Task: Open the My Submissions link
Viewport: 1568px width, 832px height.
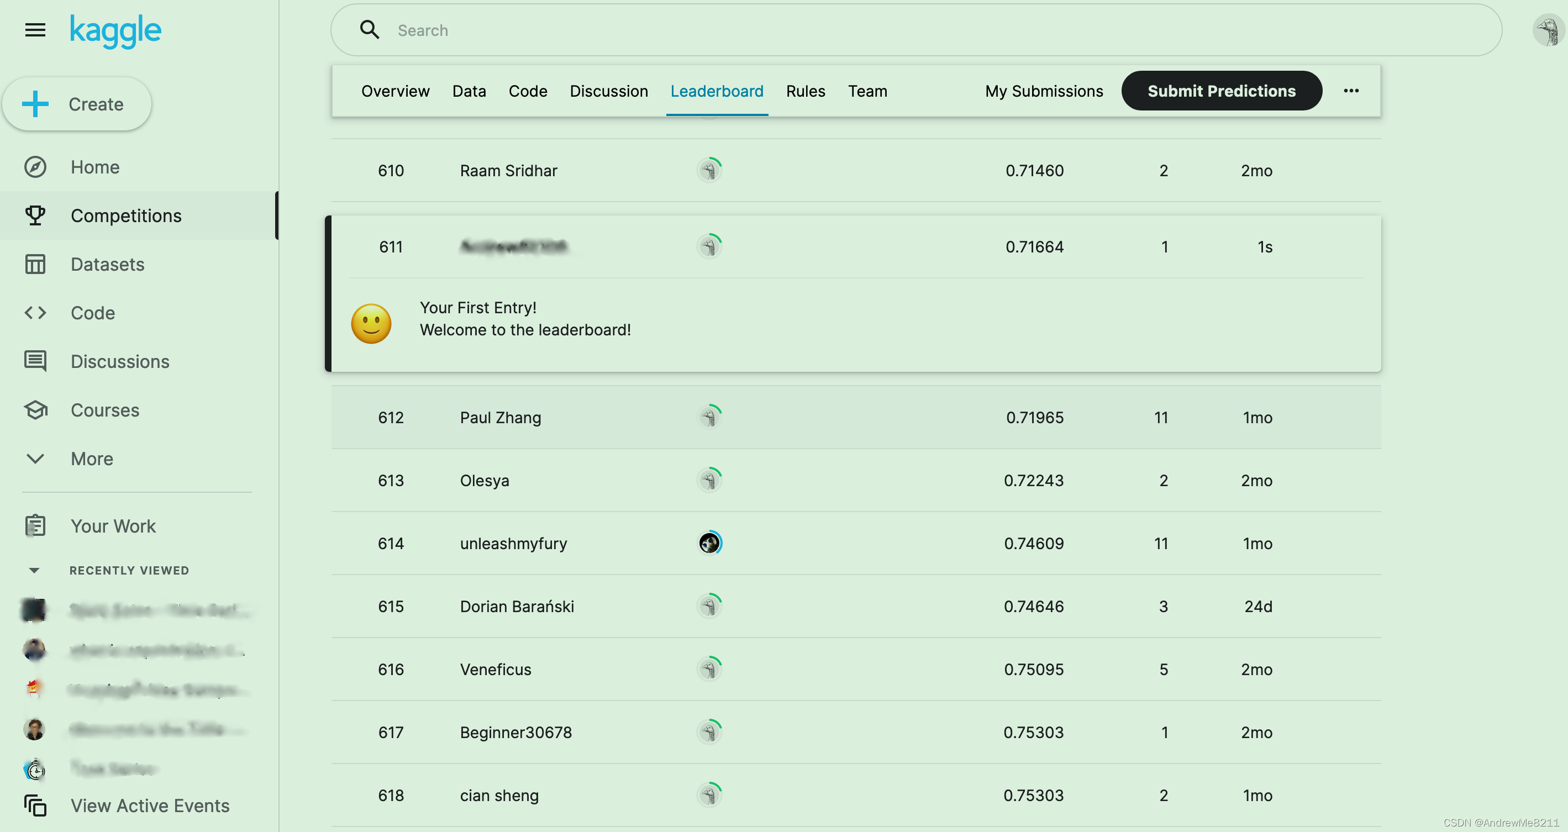Action: coord(1043,91)
